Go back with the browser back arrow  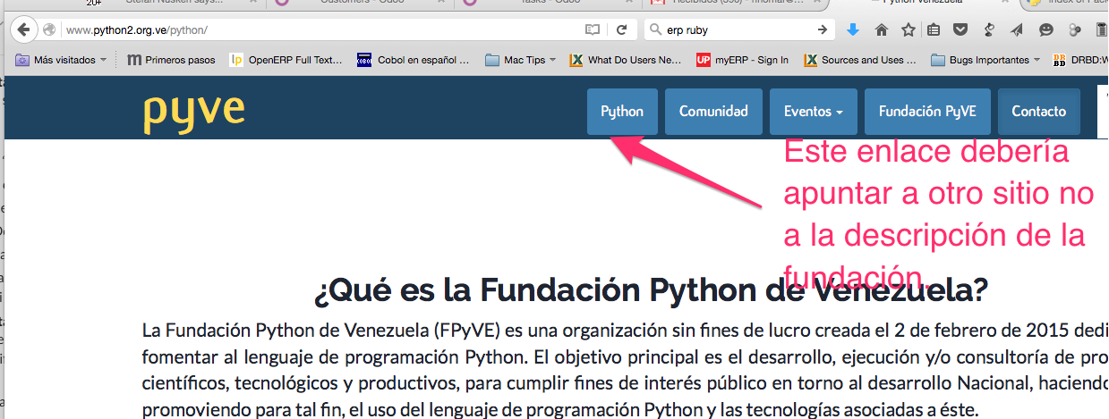(x=23, y=29)
